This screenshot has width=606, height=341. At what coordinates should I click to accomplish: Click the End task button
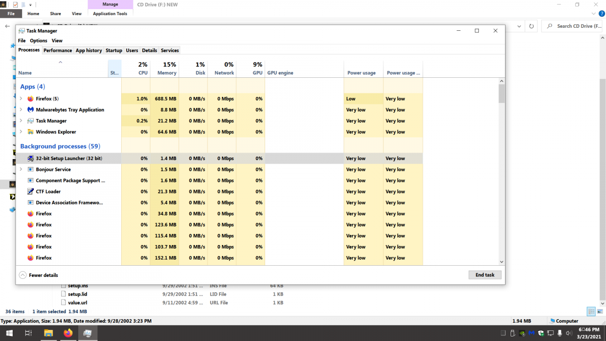[485, 275]
